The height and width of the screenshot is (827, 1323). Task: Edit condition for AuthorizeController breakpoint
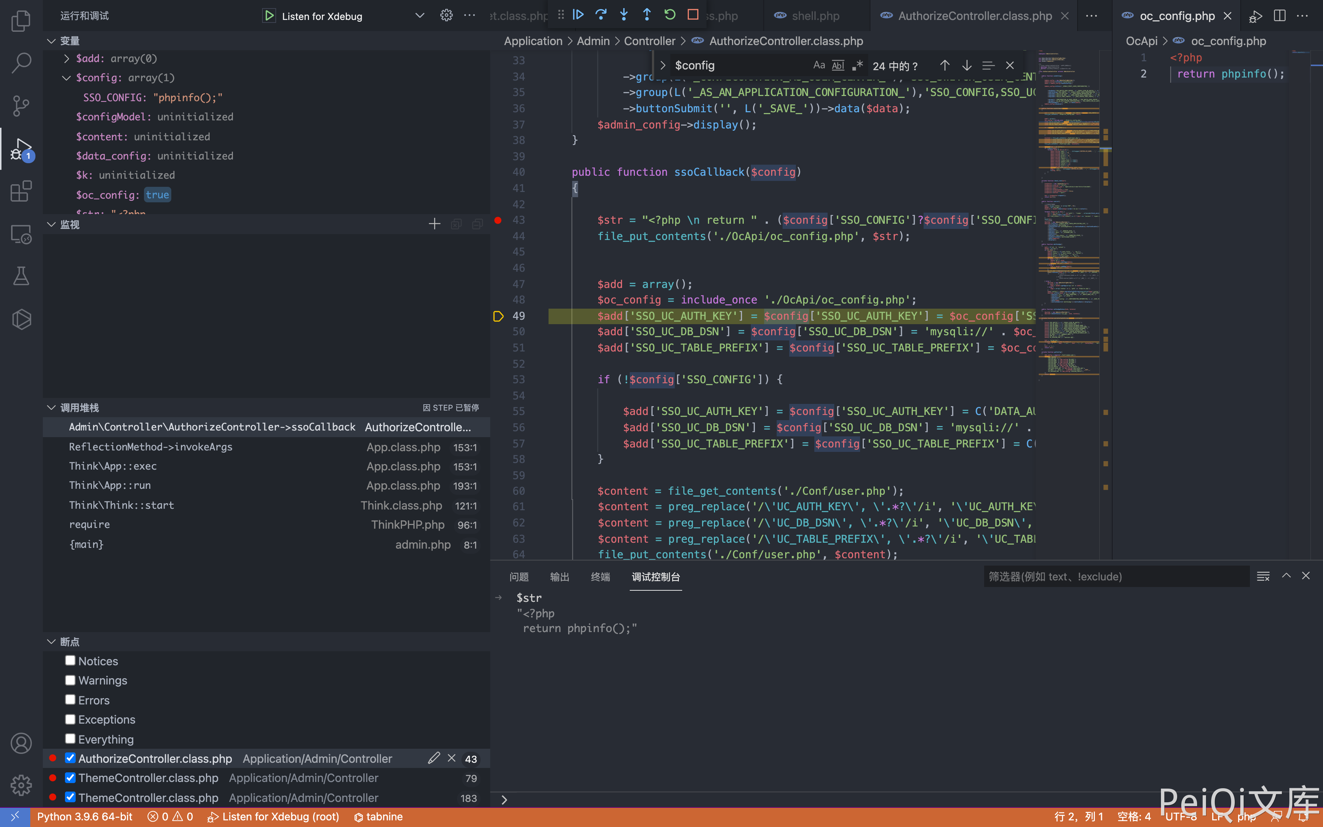pyautogui.click(x=434, y=758)
